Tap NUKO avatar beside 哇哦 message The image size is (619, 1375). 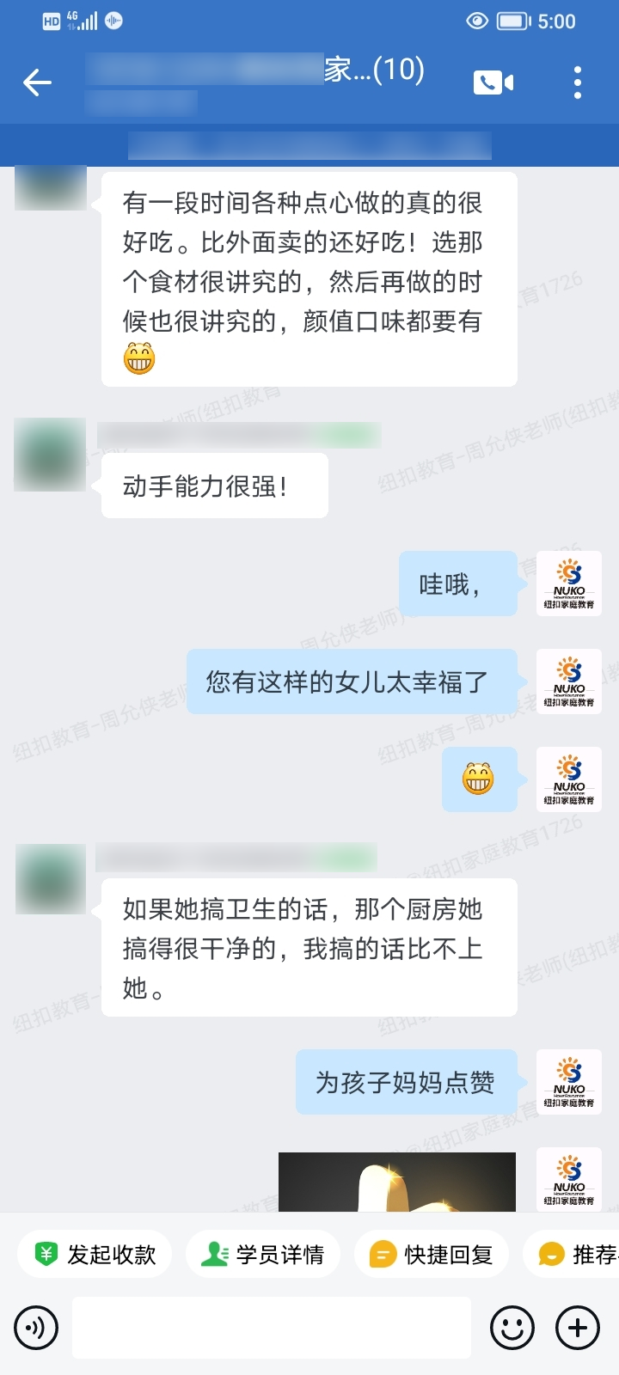pos(569,584)
